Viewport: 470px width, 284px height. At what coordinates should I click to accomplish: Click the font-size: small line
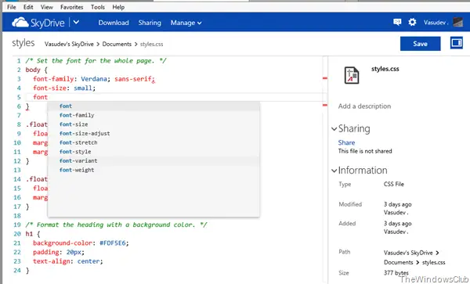(64, 88)
